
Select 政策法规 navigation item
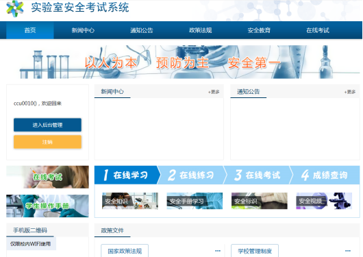coord(200,30)
